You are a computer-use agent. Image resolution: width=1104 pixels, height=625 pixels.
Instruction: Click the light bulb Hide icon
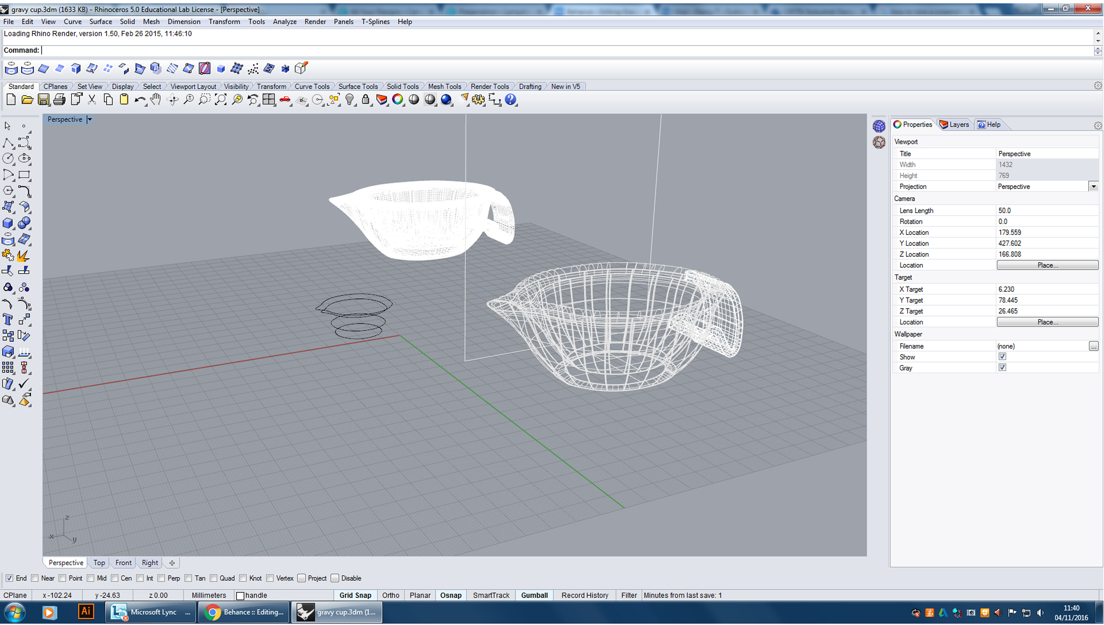[x=350, y=100]
